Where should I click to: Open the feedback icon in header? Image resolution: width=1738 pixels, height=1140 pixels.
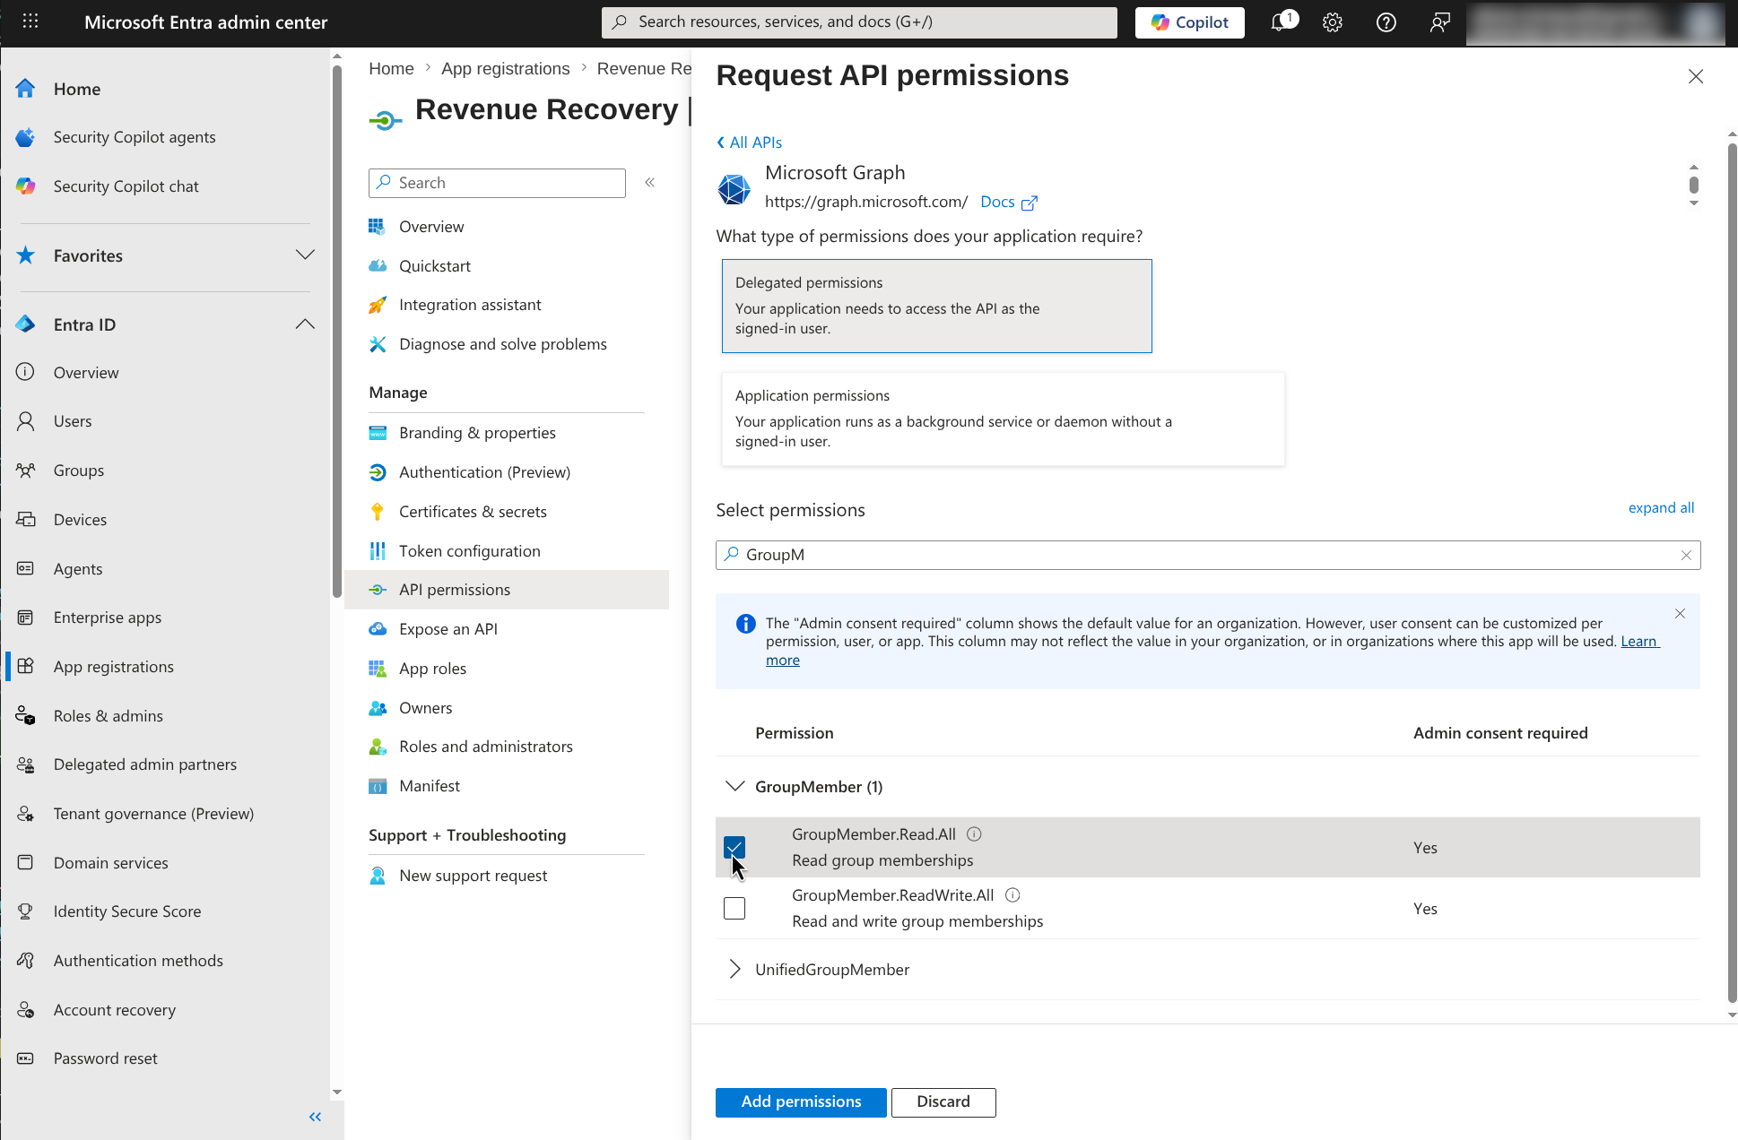coord(1439,22)
